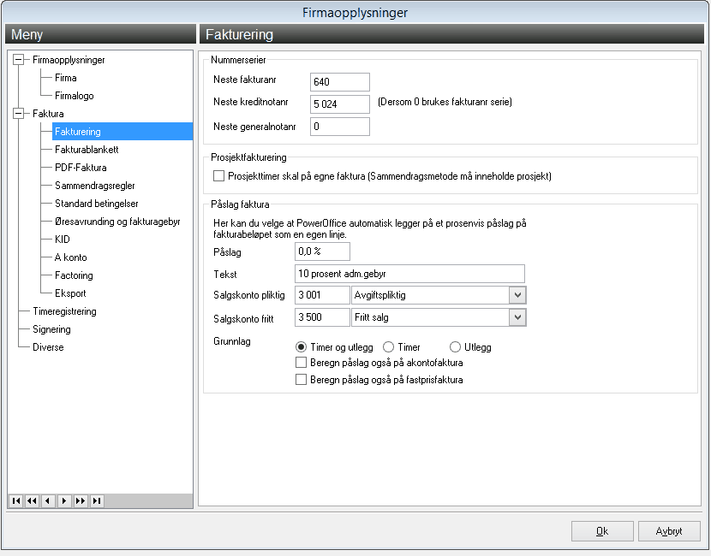
Task: Go to PDF-Faktura settings
Action: tap(81, 168)
